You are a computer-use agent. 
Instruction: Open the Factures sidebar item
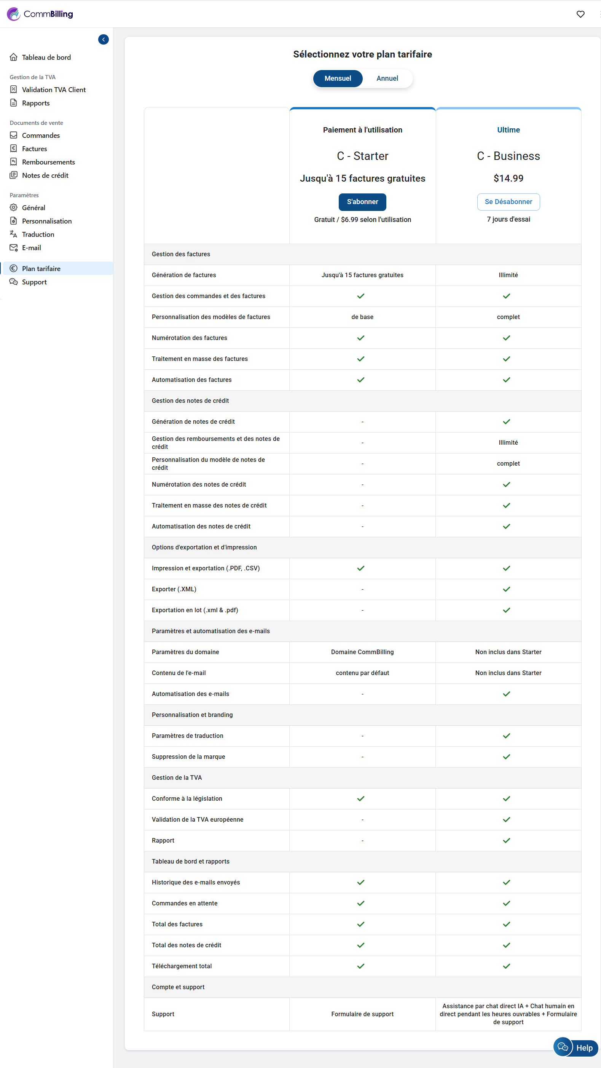pyautogui.click(x=34, y=149)
